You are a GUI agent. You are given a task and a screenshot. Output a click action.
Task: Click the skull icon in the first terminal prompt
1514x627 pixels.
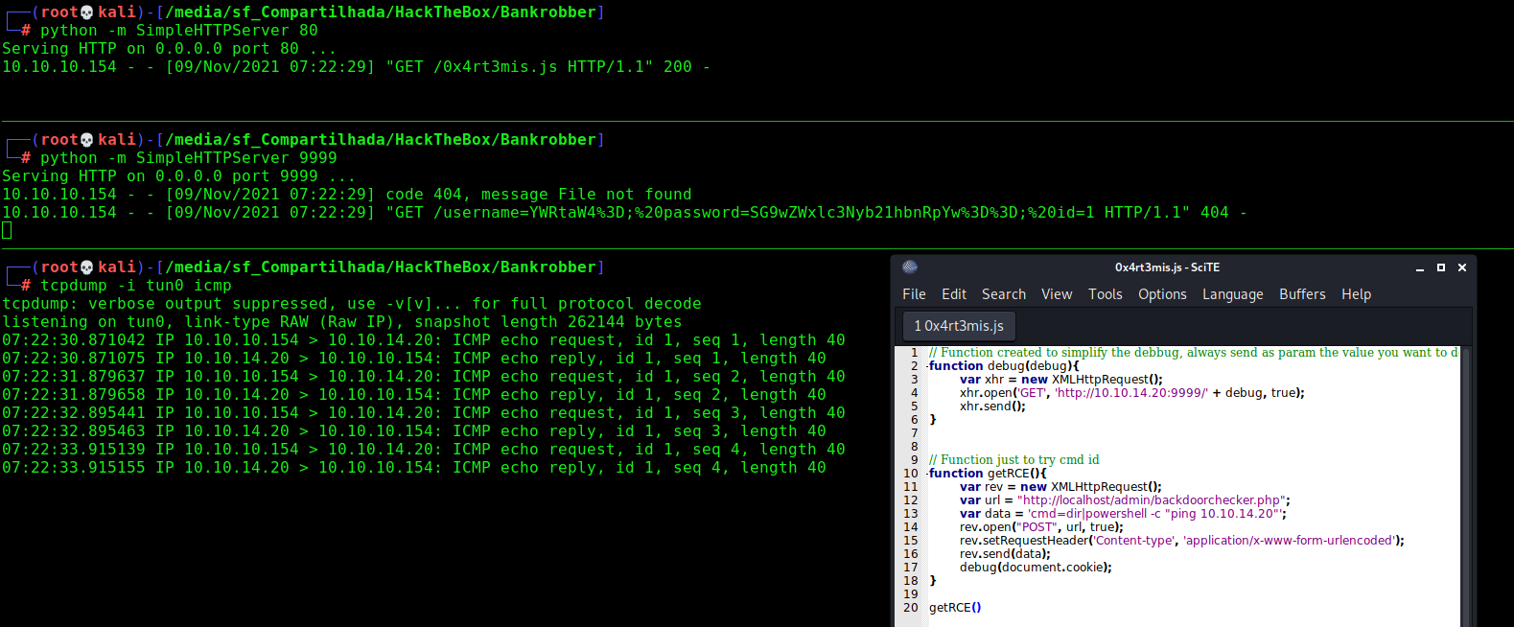[x=87, y=12]
